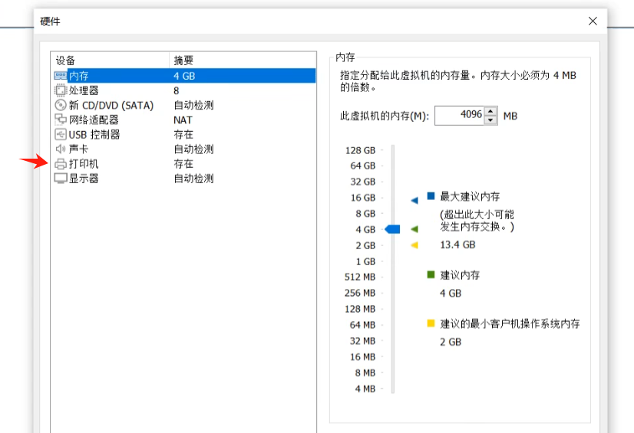The height and width of the screenshot is (433, 634).
Task: Select the 打印机 row
Action: (x=185, y=163)
